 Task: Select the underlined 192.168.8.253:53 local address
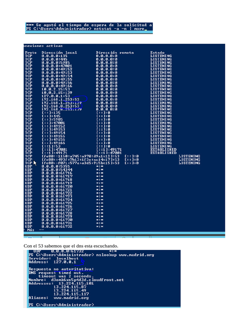tap(60, 106)
